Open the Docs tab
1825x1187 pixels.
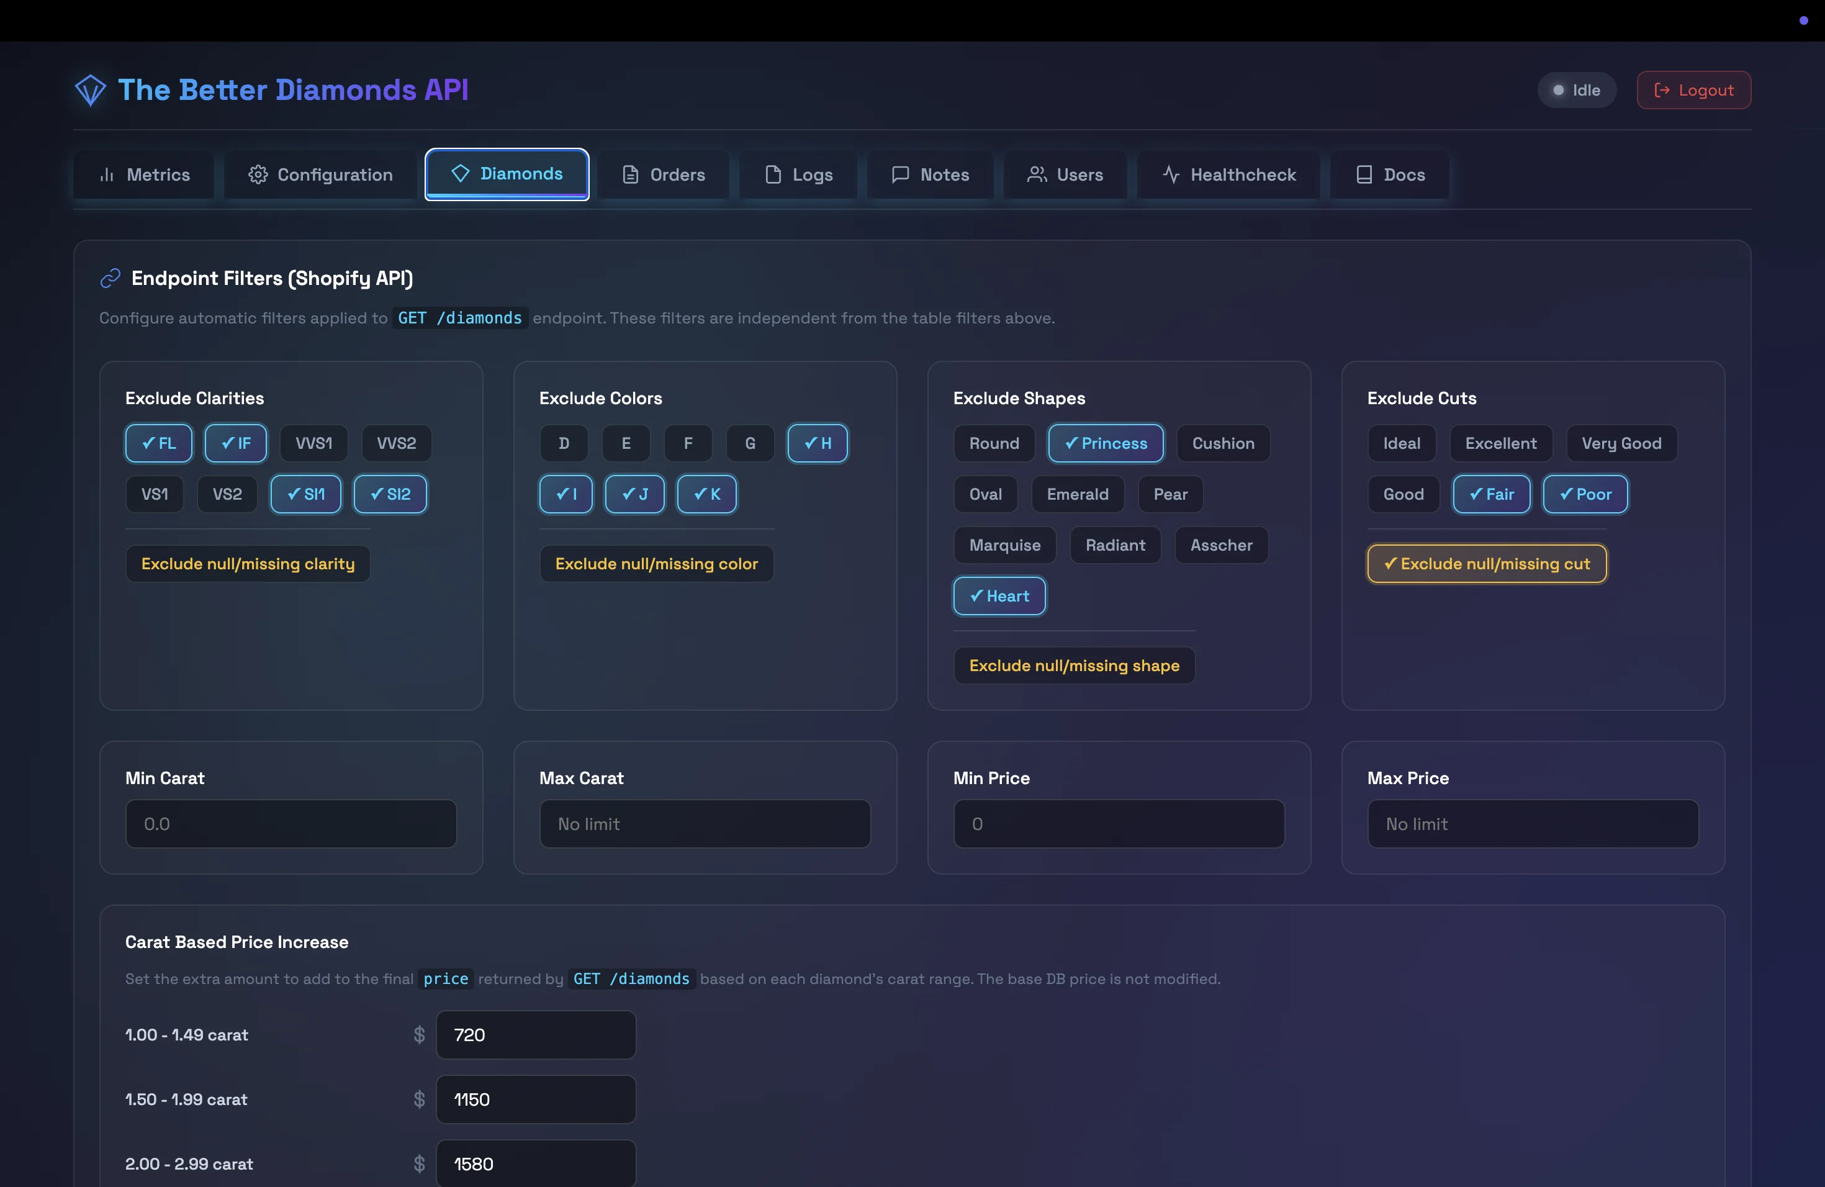(x=1390, y=175)
